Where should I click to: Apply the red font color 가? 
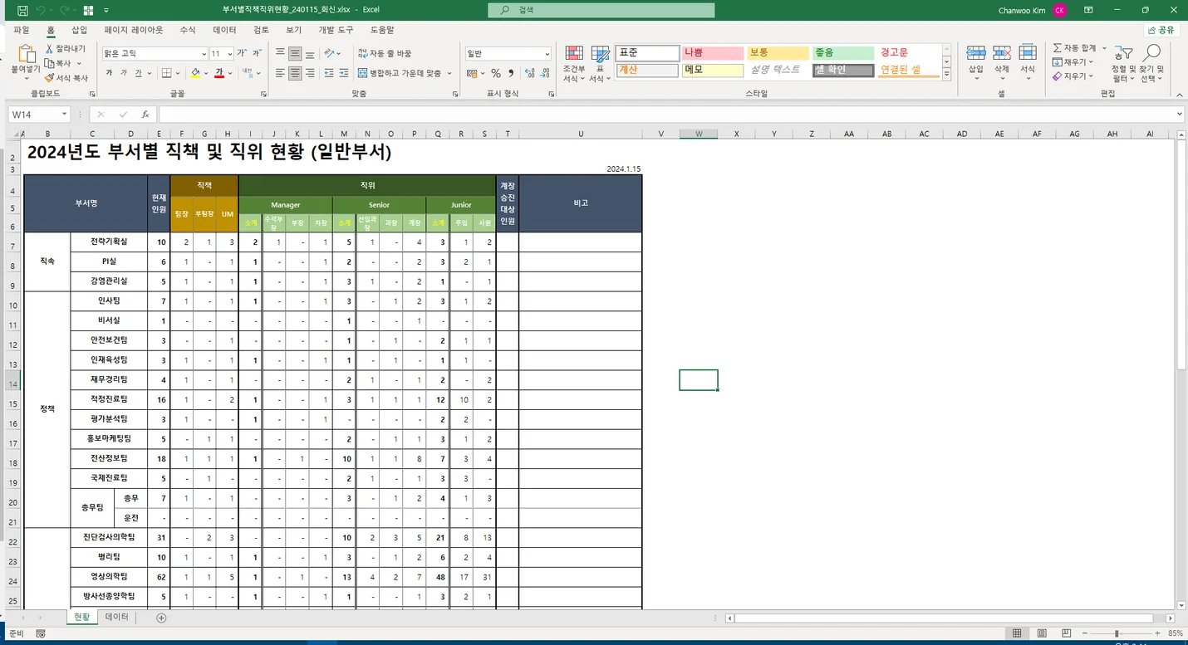coord(219,73)
